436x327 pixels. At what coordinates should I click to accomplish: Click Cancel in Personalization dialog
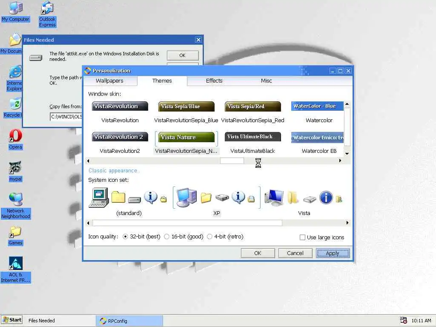(295, 253)
